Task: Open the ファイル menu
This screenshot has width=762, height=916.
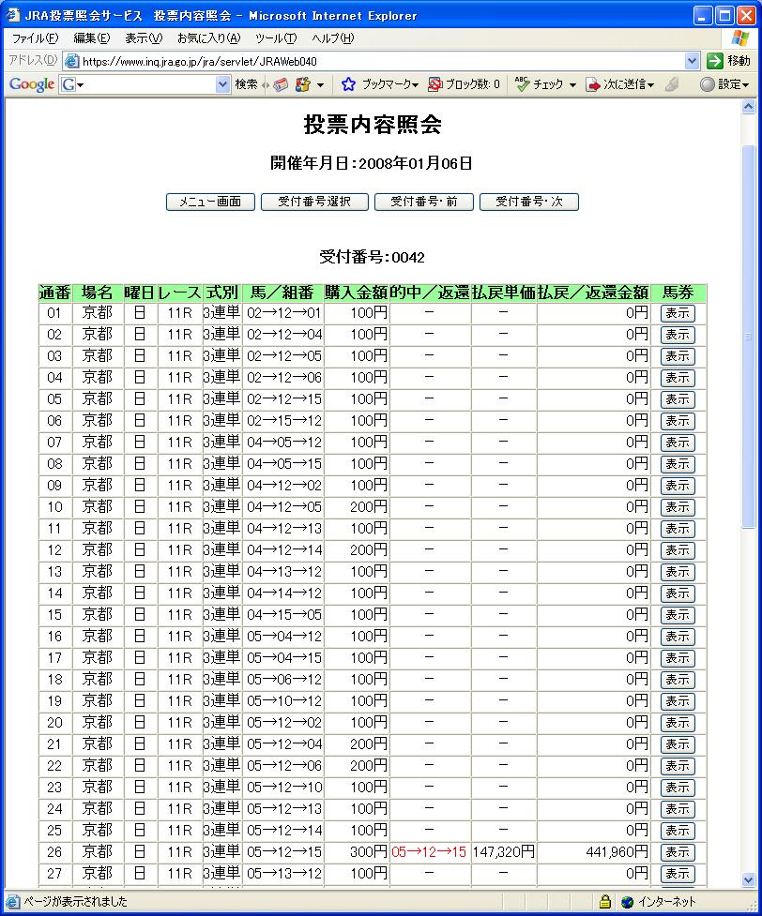Action: [x=35, y=38]
